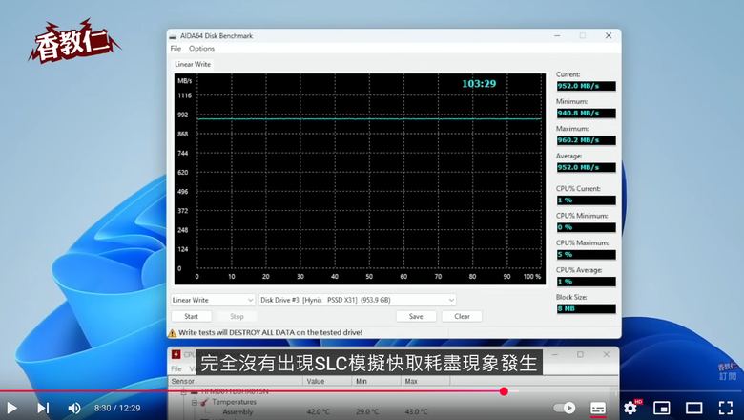744x420 pixels.
Task: Click the Stop button
Action: pyautogui.click(x=237, y=317)
